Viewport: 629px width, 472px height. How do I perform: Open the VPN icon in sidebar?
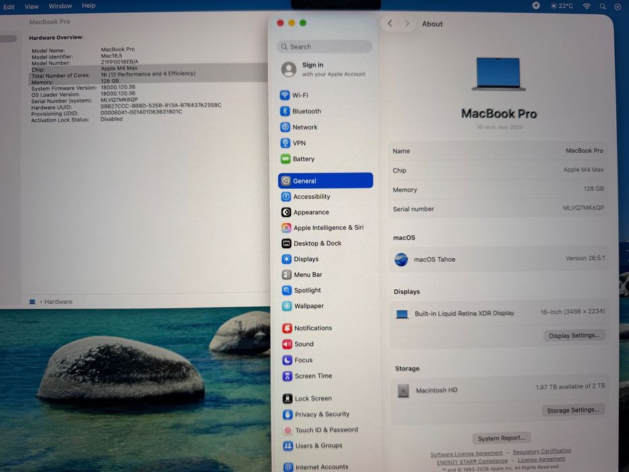click(285, 143)
